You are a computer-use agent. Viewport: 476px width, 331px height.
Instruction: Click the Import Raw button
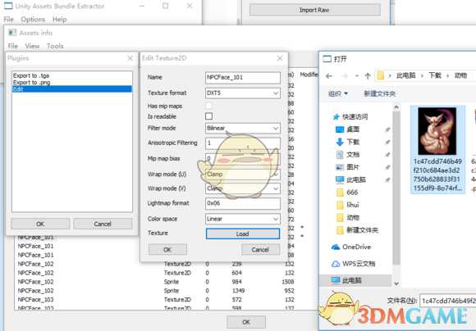314,10
